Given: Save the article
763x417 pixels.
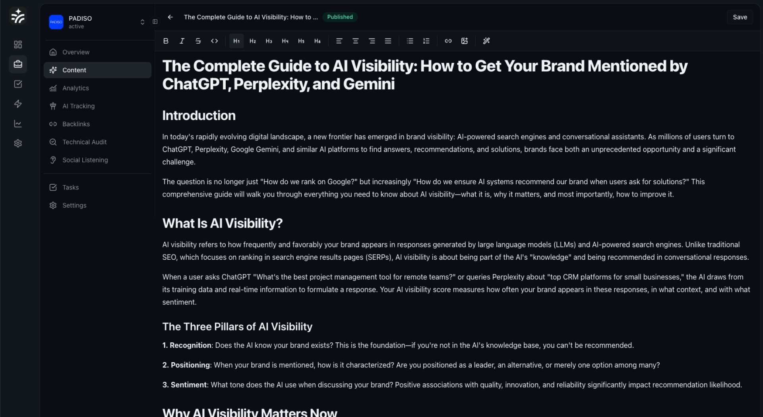Looking at the screenshot, I should coord(740,17).
